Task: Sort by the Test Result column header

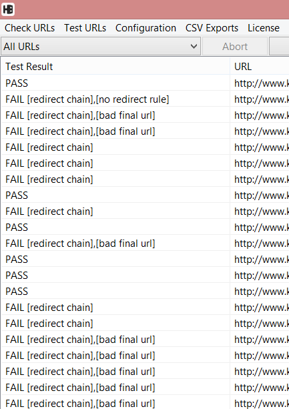Action: [x=115, y=67]
